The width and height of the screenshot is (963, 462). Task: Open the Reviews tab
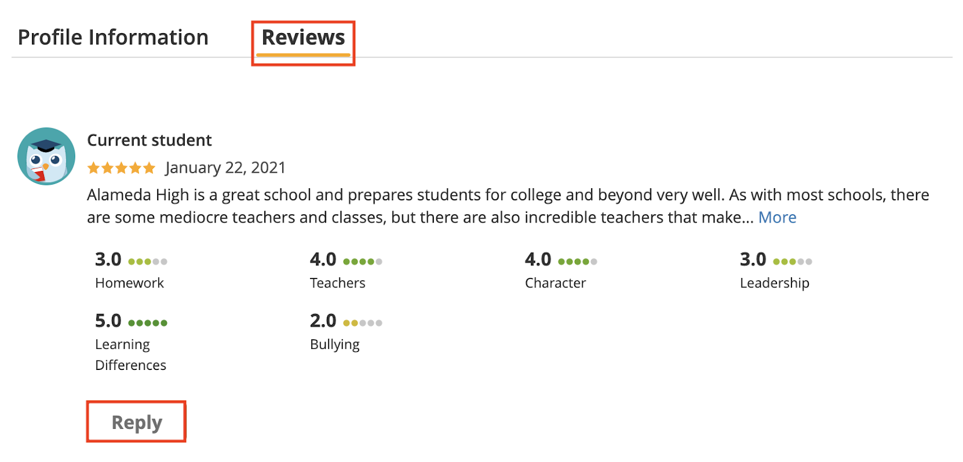pyautogui.click(x=303, y=37)
